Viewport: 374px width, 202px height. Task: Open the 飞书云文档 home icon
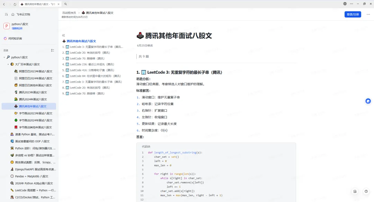(x=13, y=15)
